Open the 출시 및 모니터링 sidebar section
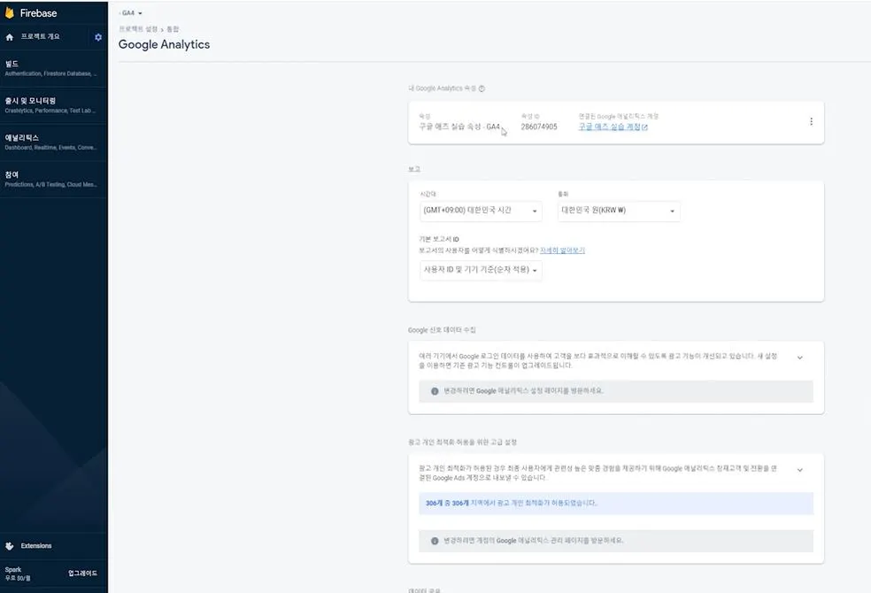Screen dimensions: 871x593 tap(53, 105)
